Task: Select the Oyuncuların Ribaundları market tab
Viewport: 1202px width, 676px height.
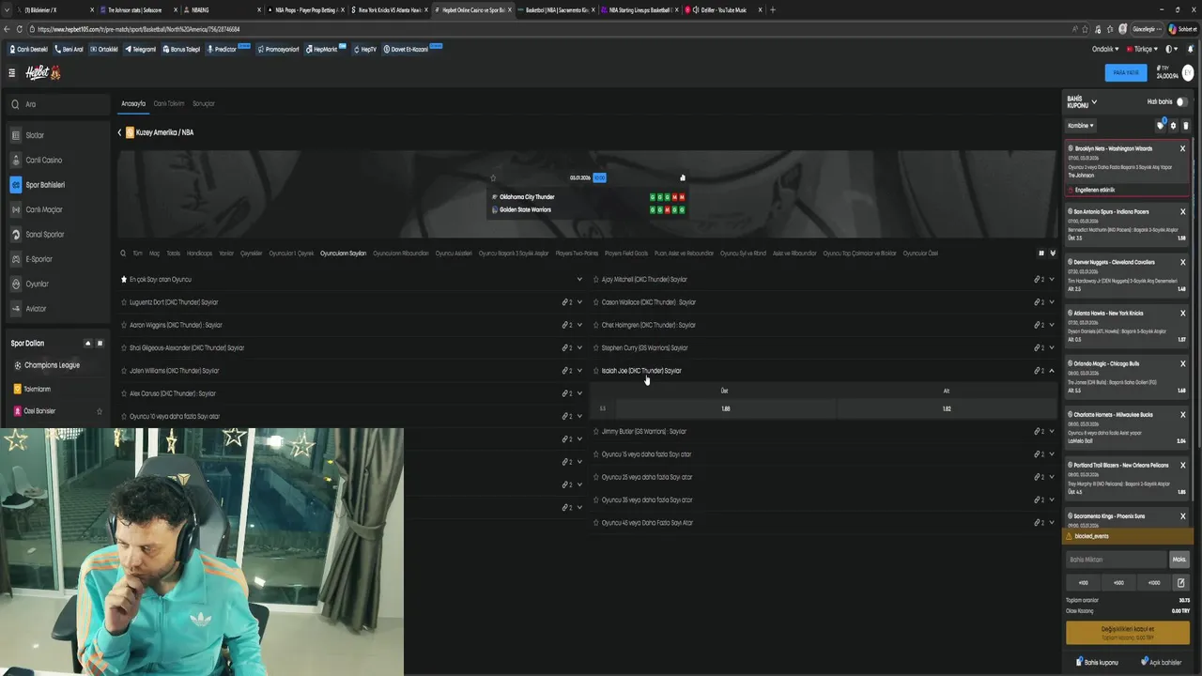Action: click(x=401, y=253)
